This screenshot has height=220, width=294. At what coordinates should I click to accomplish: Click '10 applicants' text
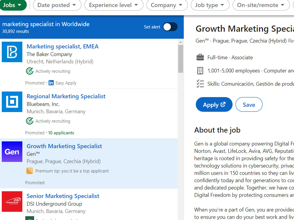61,133
